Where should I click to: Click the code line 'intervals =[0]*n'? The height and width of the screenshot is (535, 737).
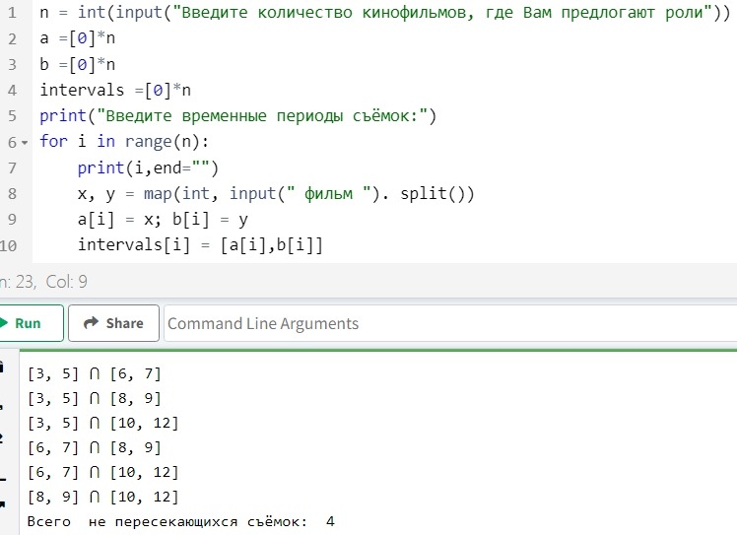pos(115,90)
